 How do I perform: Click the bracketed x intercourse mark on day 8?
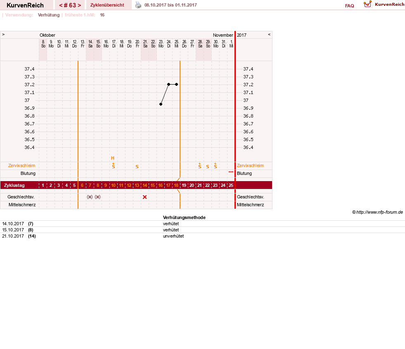point(97,197)
